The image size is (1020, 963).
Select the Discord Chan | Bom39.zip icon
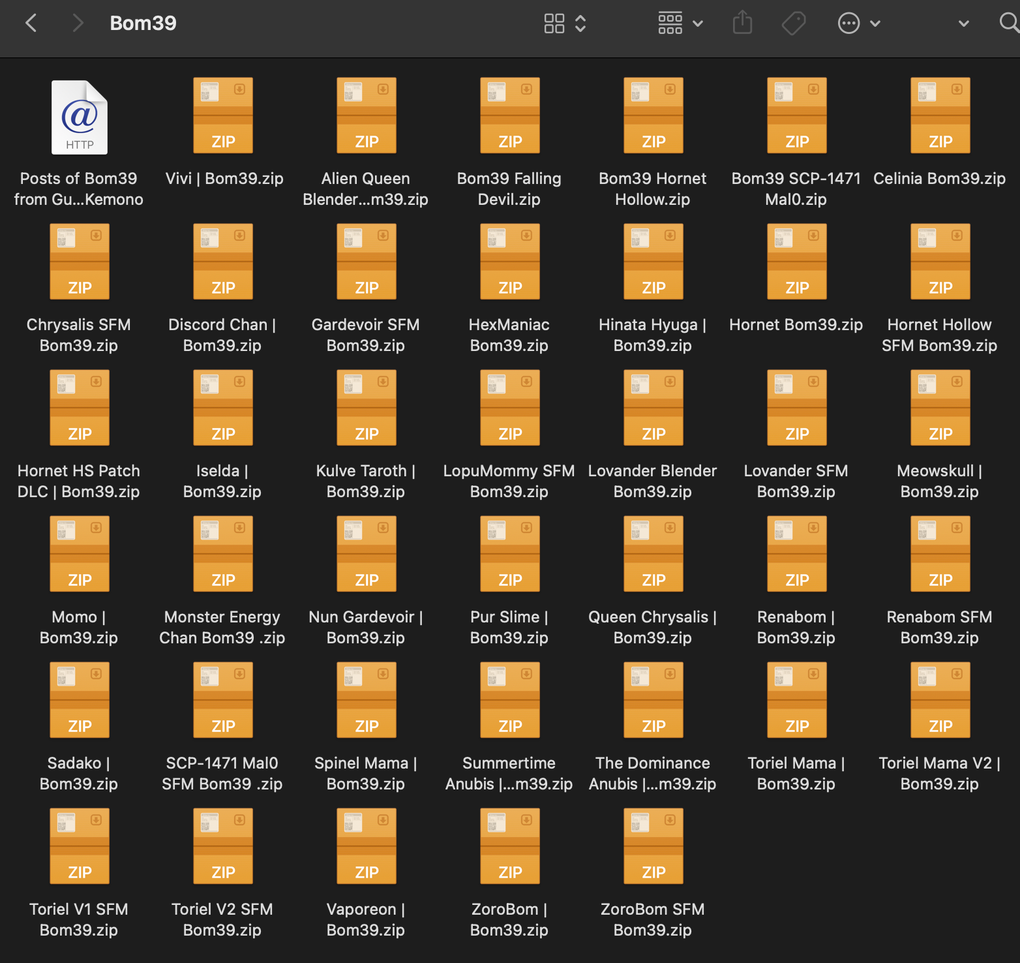pyautogui.click(x=223, y=262)
